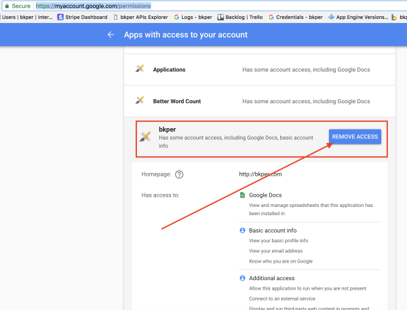Click the Google G icon beside Credentials - bkper
Viewport: 407px width, 310px height.
[x=271, y=17]
